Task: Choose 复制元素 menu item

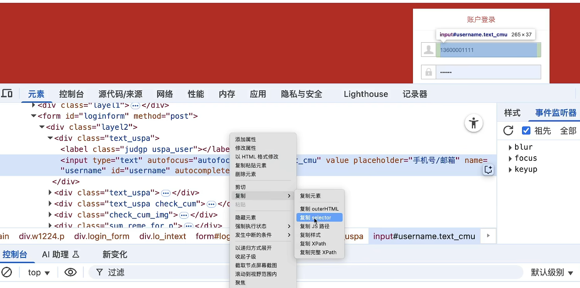Action: (319, 196)
